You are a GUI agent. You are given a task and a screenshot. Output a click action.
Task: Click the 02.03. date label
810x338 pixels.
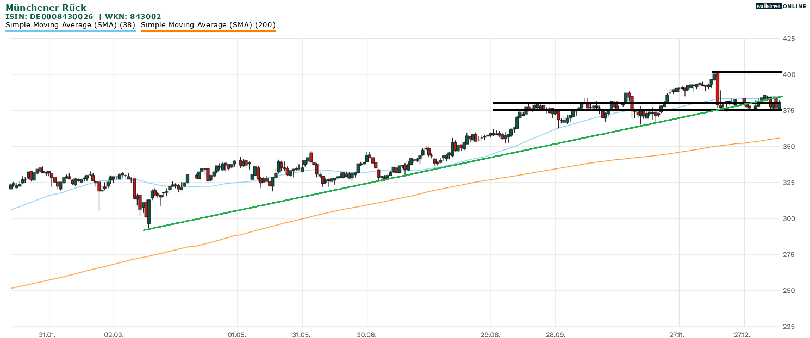pyautogui.click(x=114, y=334)
